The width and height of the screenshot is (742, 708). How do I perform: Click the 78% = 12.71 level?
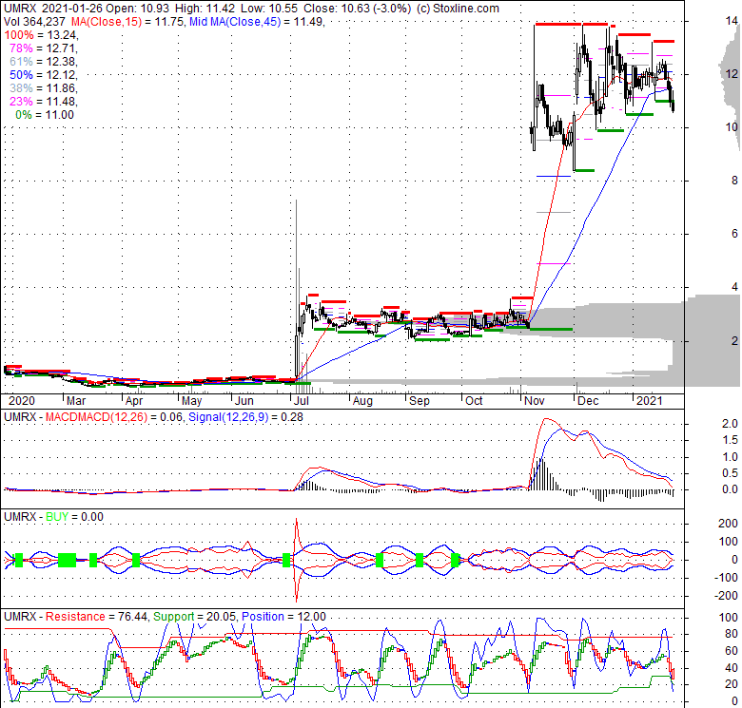[43, 48]
